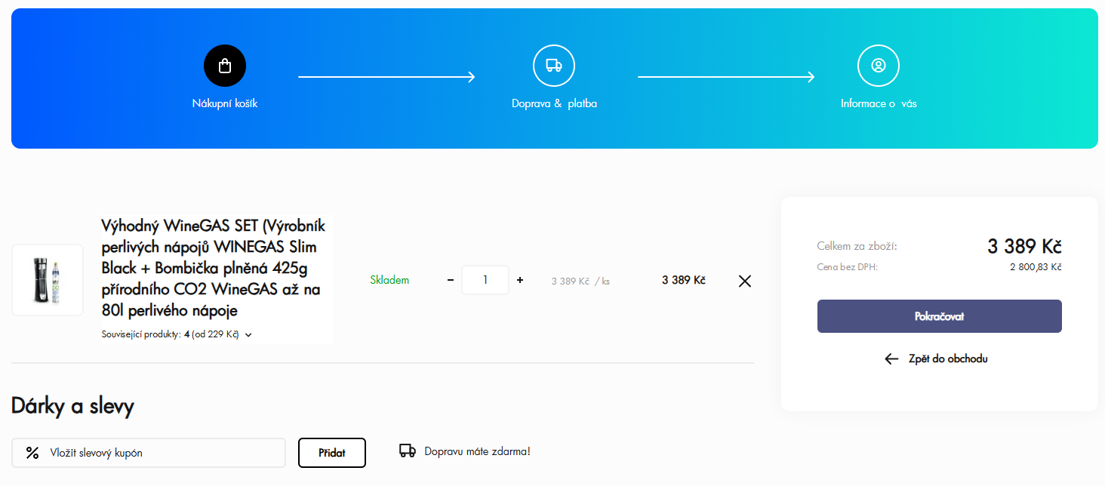1105x486 pixels.
Task: Open the Související produkty text label
Action: point(141,334)
